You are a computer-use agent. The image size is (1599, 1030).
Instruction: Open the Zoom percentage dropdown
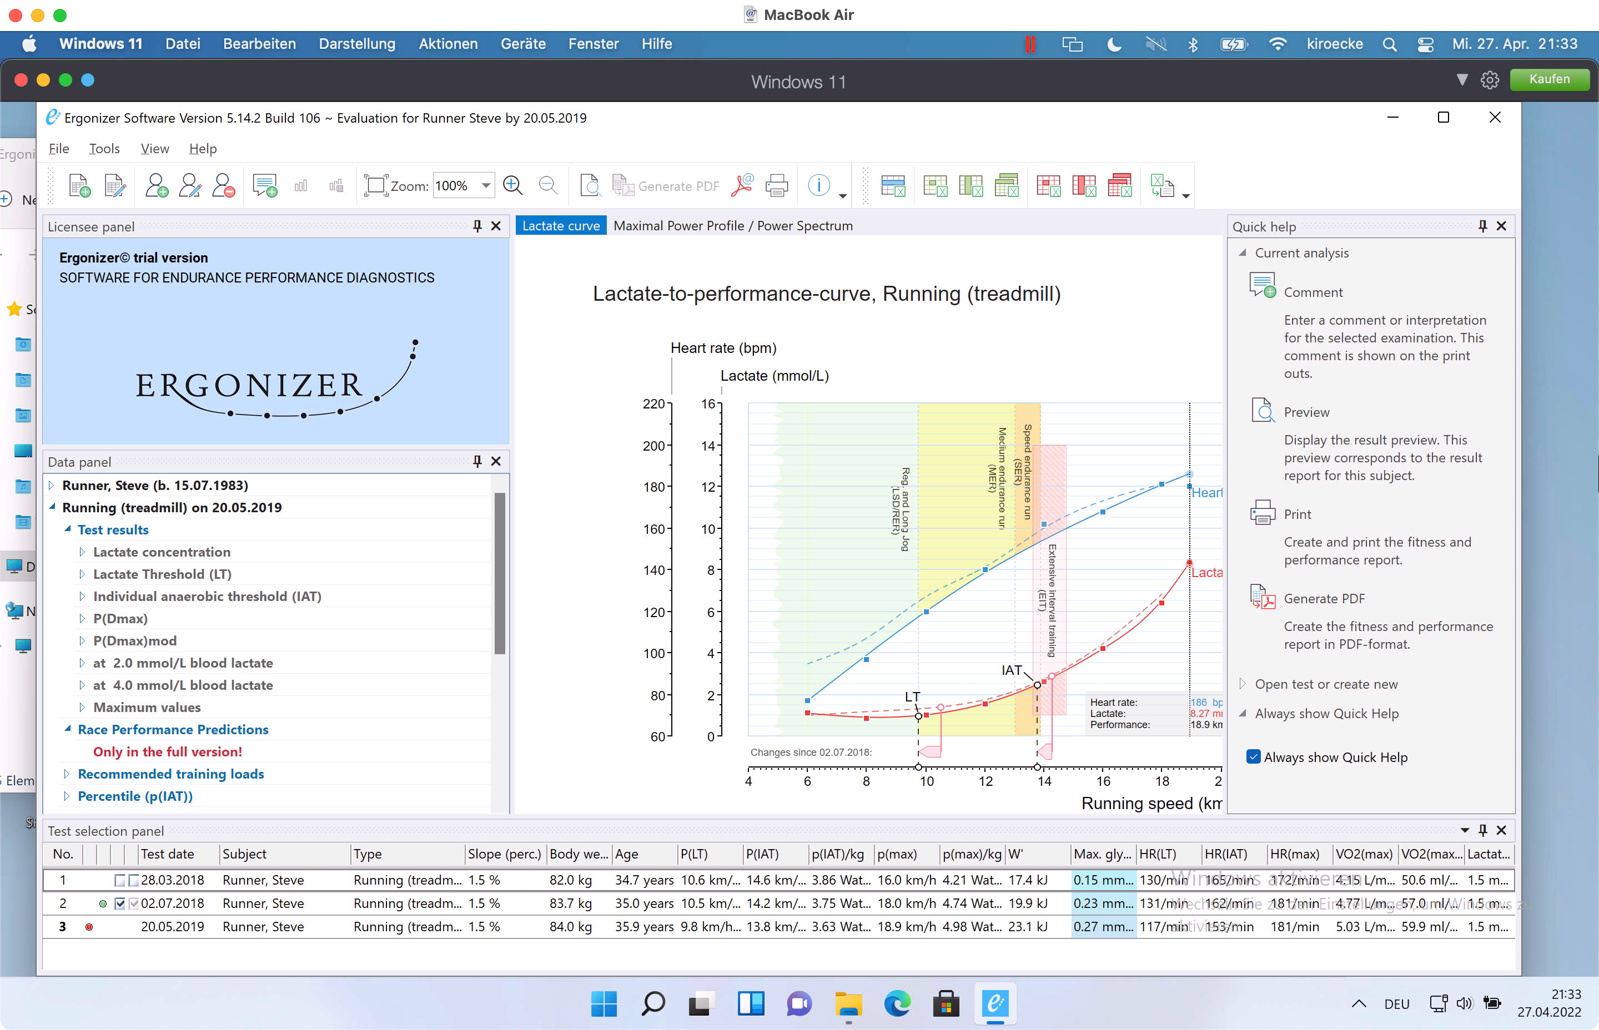pos(486,185)
